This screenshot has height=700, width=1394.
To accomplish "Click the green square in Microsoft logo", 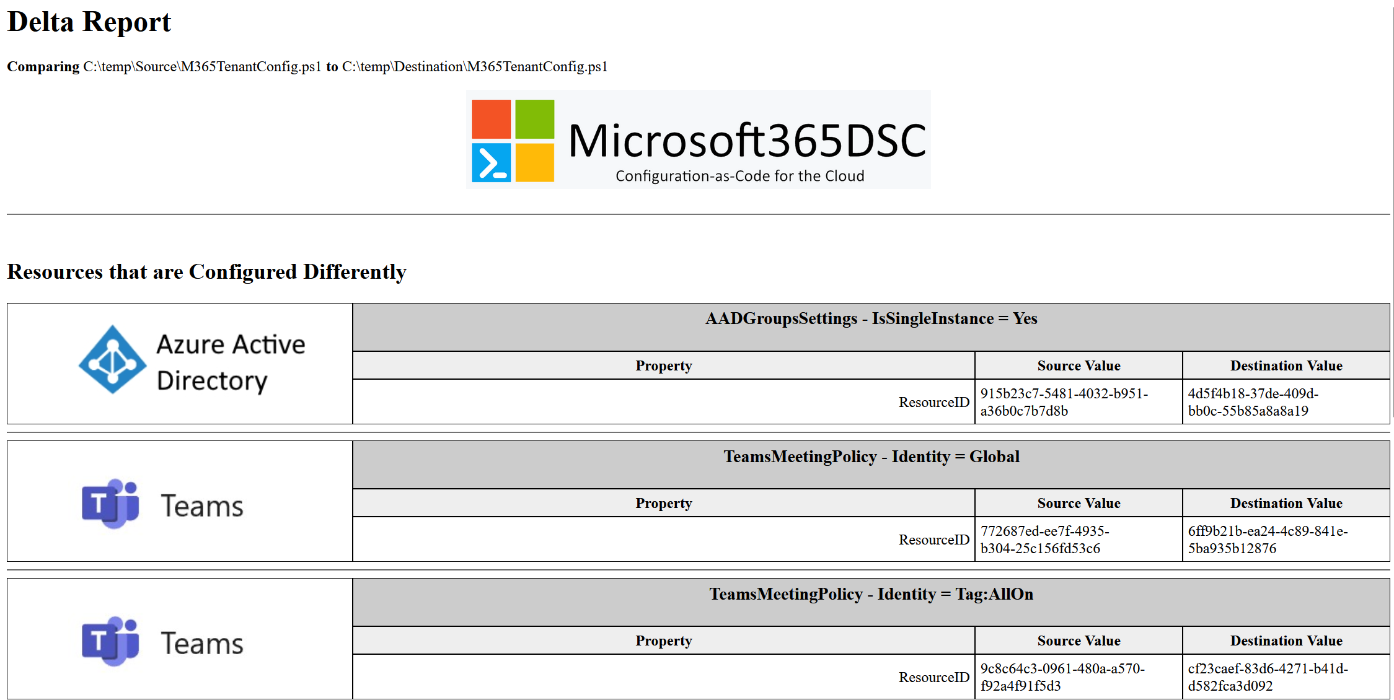I will pos(534,119).
